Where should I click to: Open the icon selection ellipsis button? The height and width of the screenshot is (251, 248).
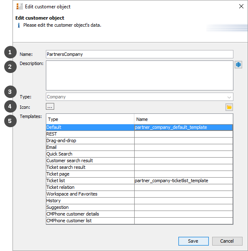click(x=50, y=106)
